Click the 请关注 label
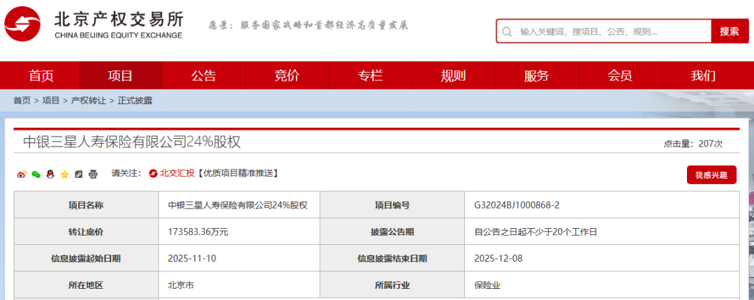The image size is (754, 300). point(126,174)
